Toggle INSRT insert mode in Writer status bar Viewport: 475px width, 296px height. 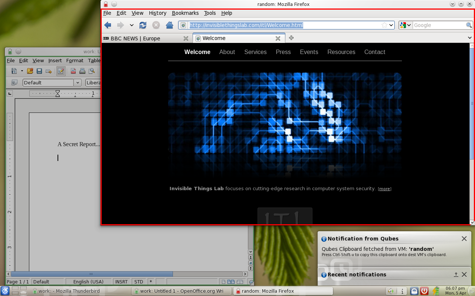point(121,282)
